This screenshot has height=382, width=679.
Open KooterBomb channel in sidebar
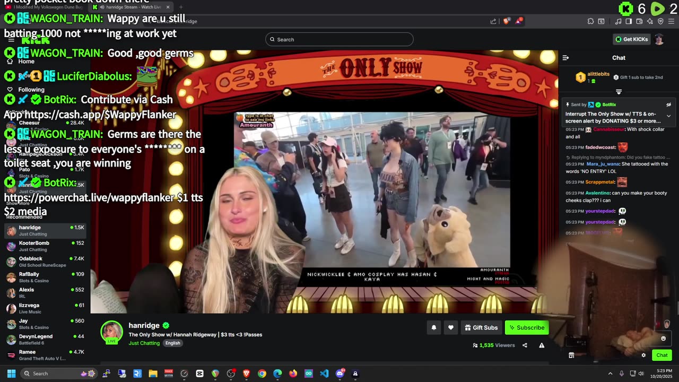[46, 246]
